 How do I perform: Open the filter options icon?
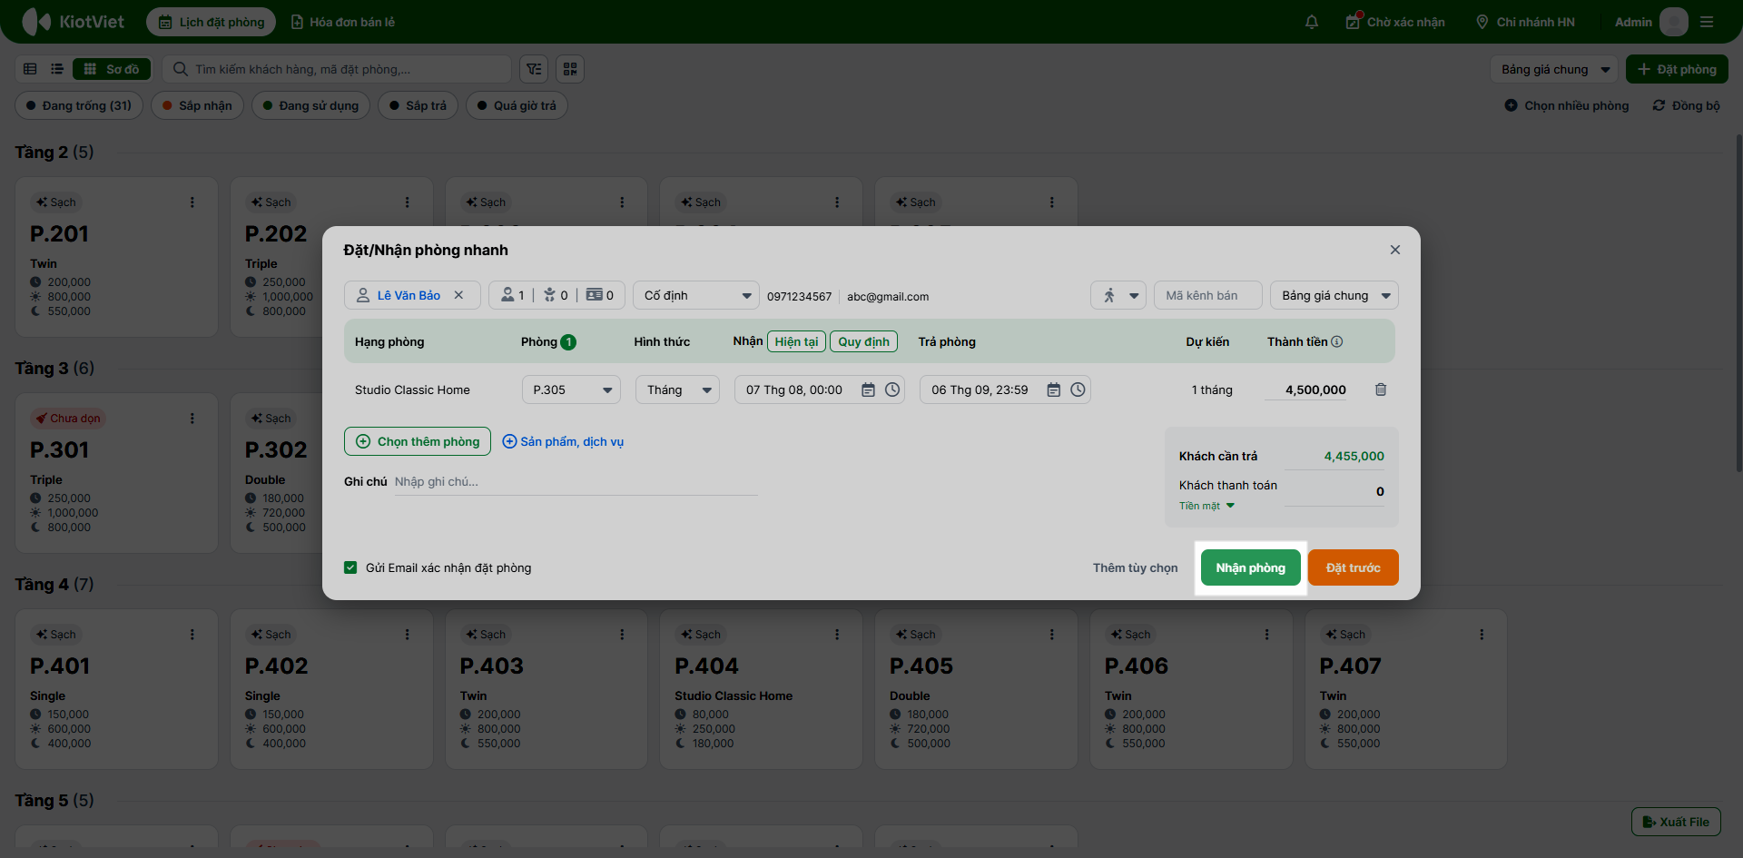(x=534, y=69)
